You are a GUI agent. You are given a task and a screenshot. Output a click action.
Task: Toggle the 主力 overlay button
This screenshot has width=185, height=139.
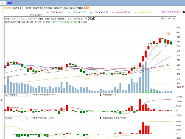point(24,19)
